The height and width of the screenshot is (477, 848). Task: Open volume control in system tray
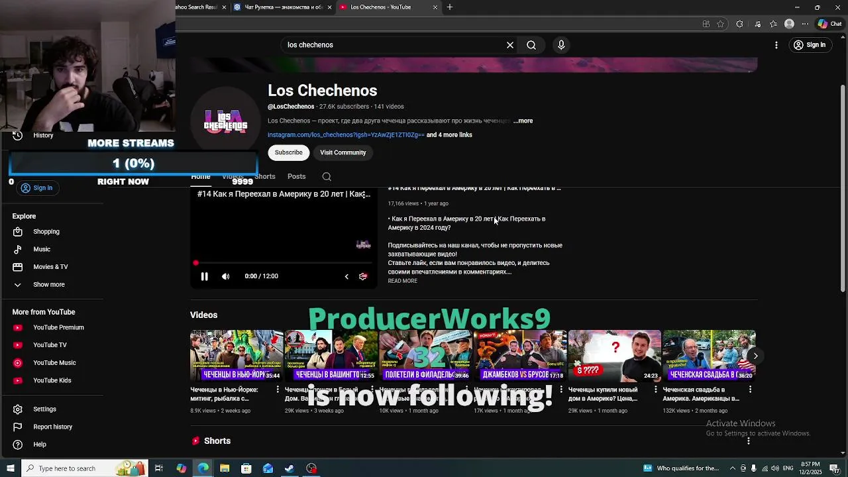click(774, 468)
